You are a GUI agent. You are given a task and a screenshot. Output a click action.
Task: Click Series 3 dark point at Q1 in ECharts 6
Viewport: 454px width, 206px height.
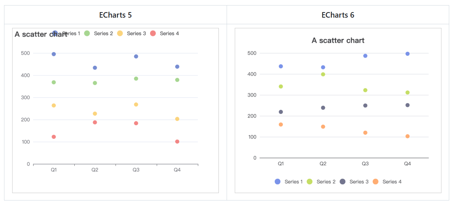pos(281,112)
